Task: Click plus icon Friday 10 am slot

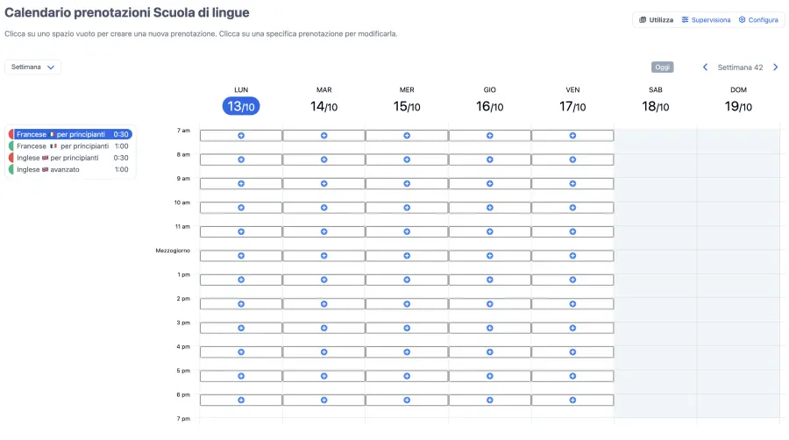Action: [572, 208]
